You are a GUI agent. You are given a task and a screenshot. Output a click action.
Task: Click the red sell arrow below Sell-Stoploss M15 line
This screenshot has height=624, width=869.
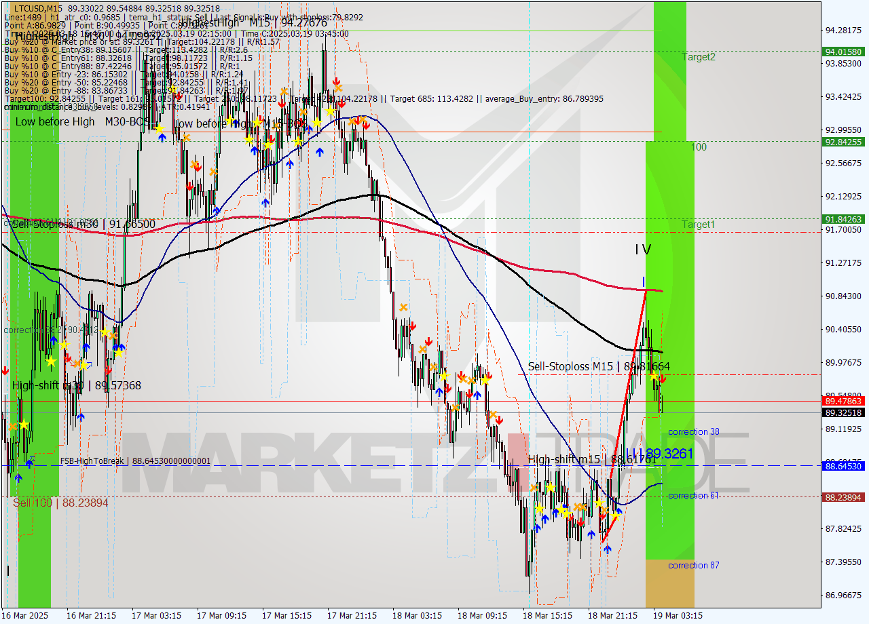tap(663, 378)
